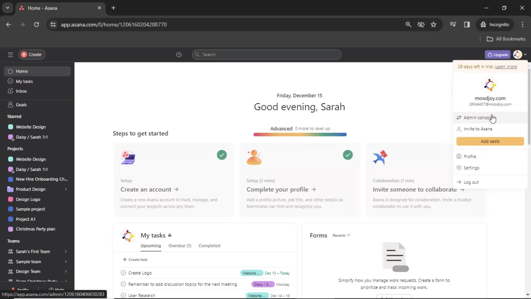Screen dimensions: 531x299
Task: Go to Home in the sidebar
Action: coord(37,71)
